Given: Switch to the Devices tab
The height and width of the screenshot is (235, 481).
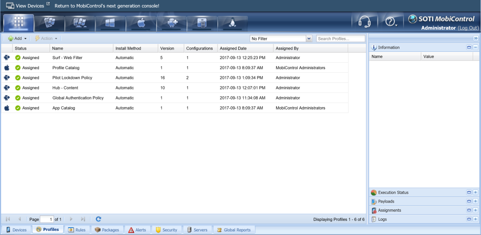Looking at the screenshot, I should (16, 230).
